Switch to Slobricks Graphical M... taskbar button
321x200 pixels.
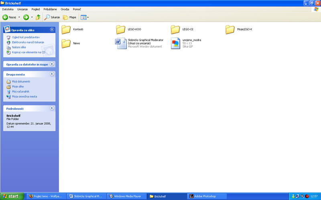87,196
